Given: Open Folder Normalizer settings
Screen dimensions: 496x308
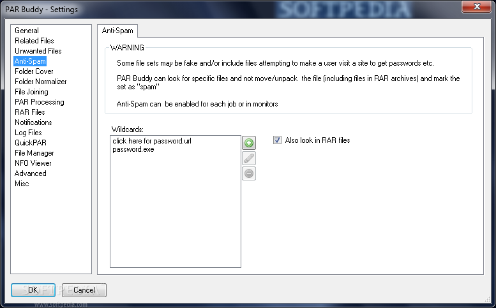Looking at the screenshot, I should [40, 82].
